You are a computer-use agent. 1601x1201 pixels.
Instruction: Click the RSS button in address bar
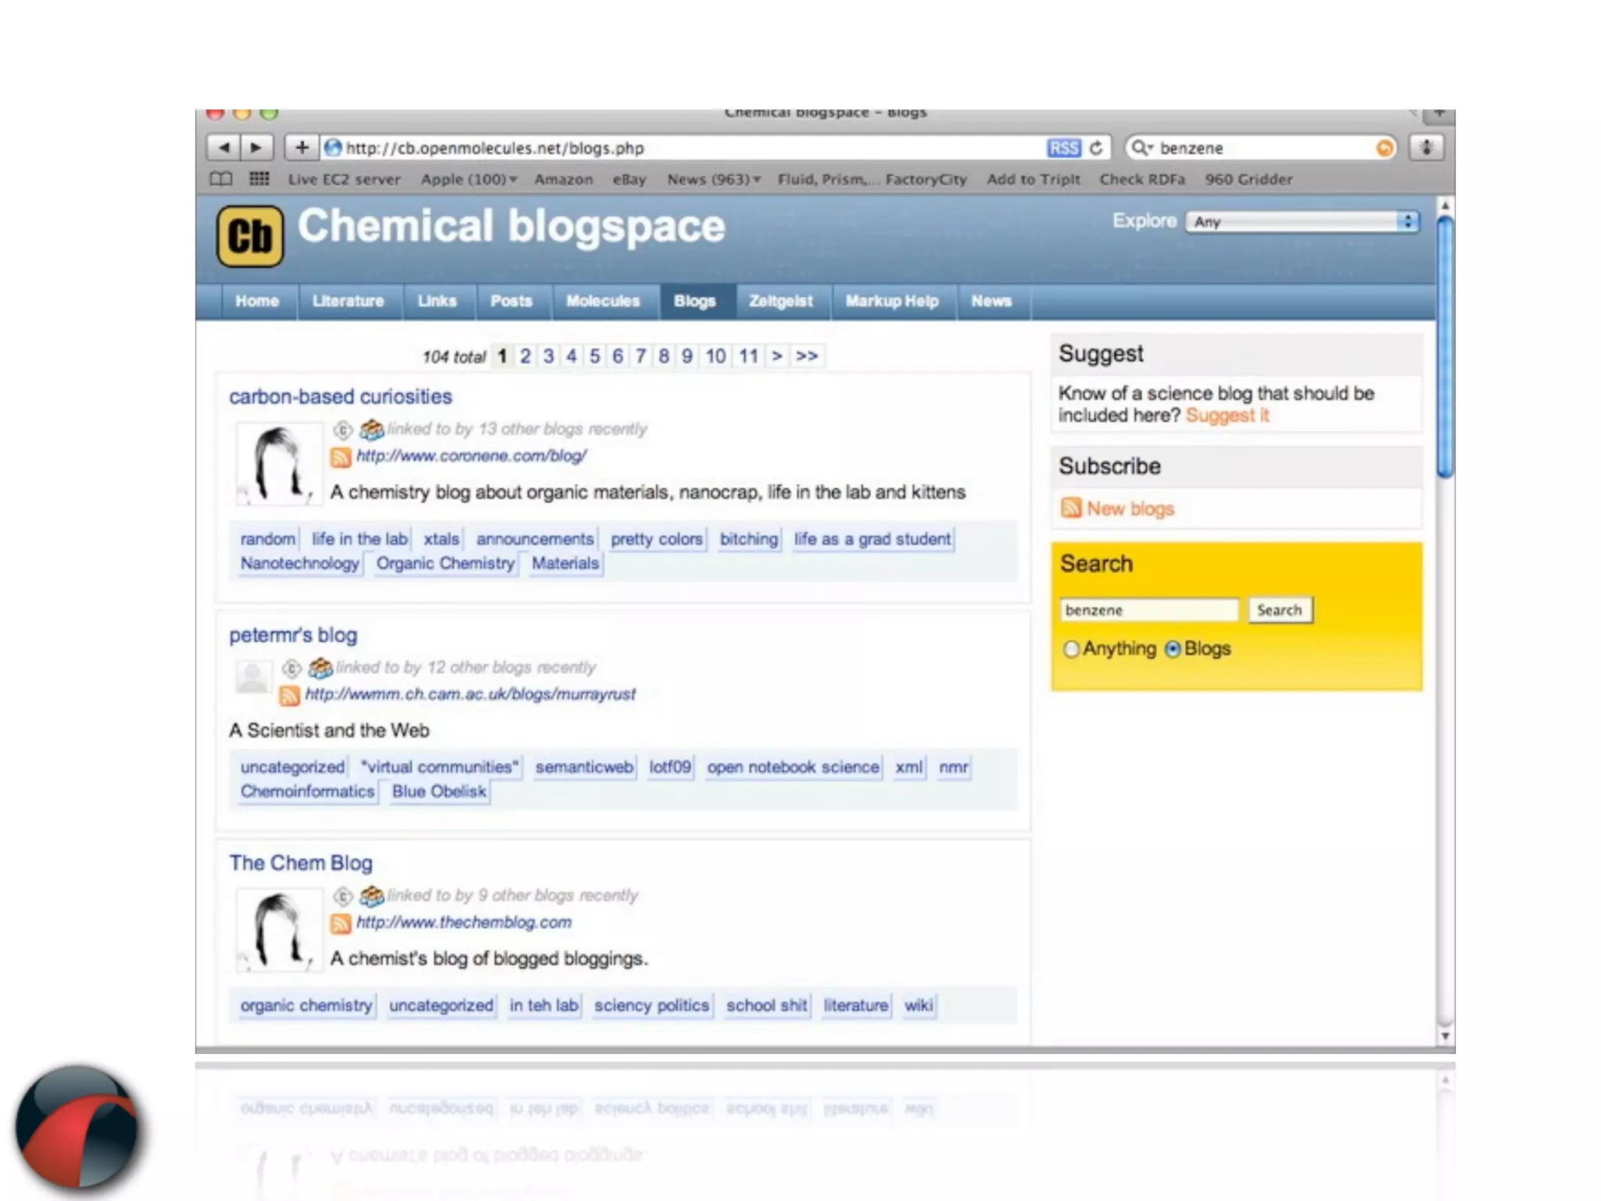pos(1063,148)
